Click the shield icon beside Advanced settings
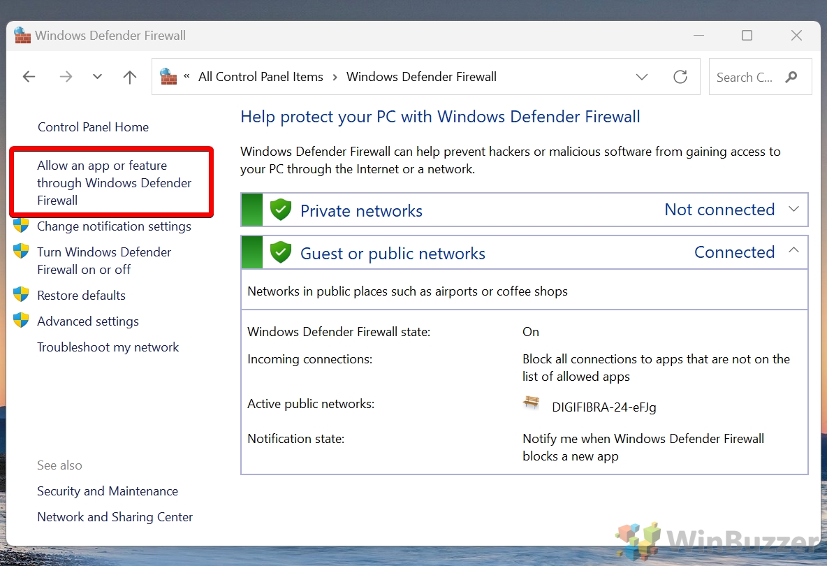 click(21, 320)
